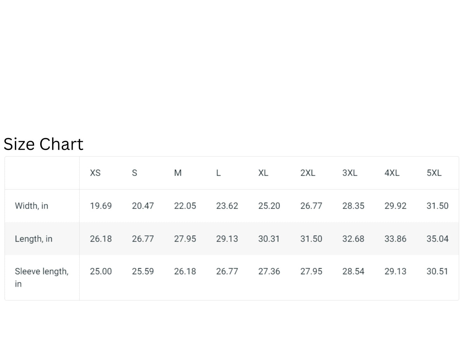Click the 'Width, in' row label

(x=32, y=206)
